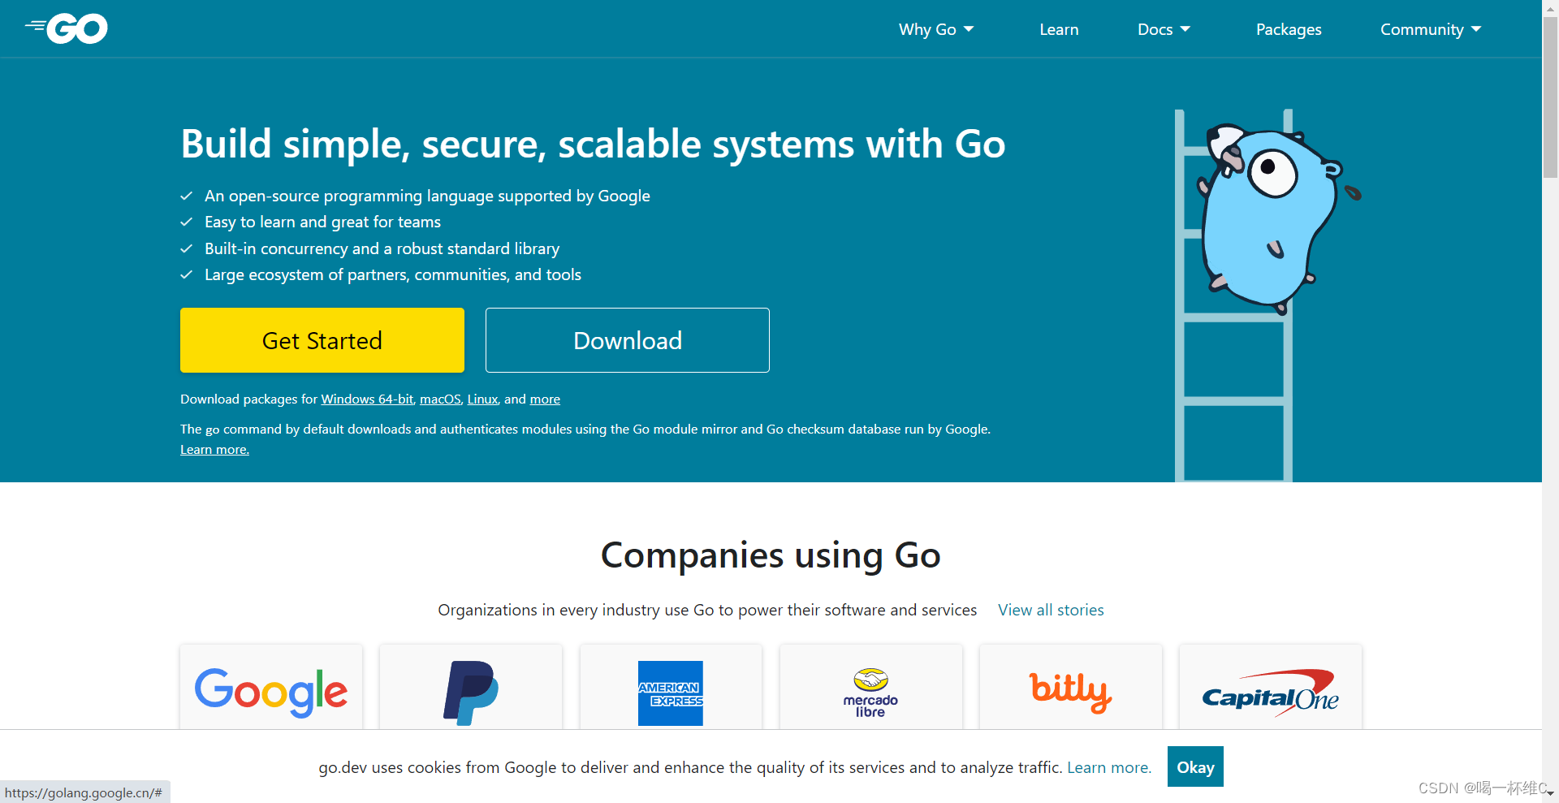Click the bitly company logo
This screenshot has height=803, width=1559.
[x=1070, y=692]
